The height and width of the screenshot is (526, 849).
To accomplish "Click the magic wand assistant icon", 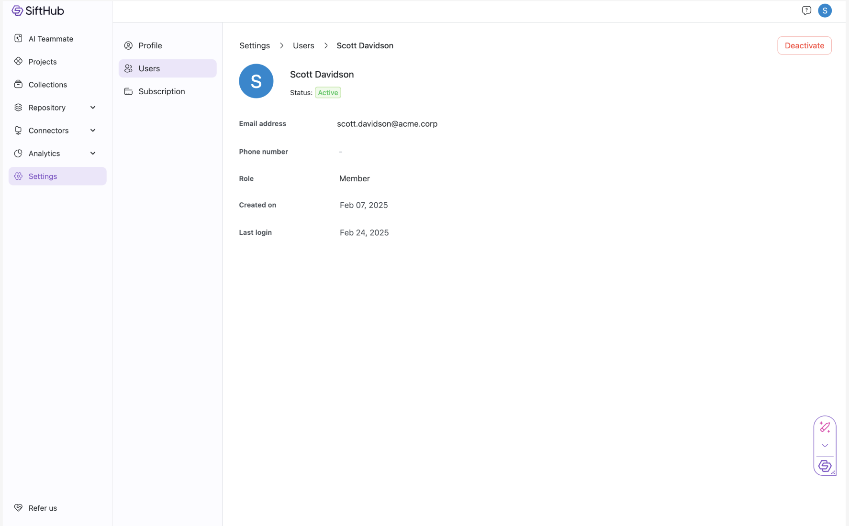I will coord(825,427).
